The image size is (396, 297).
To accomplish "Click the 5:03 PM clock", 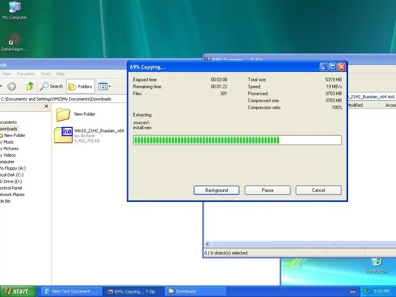I will [381, 291].
